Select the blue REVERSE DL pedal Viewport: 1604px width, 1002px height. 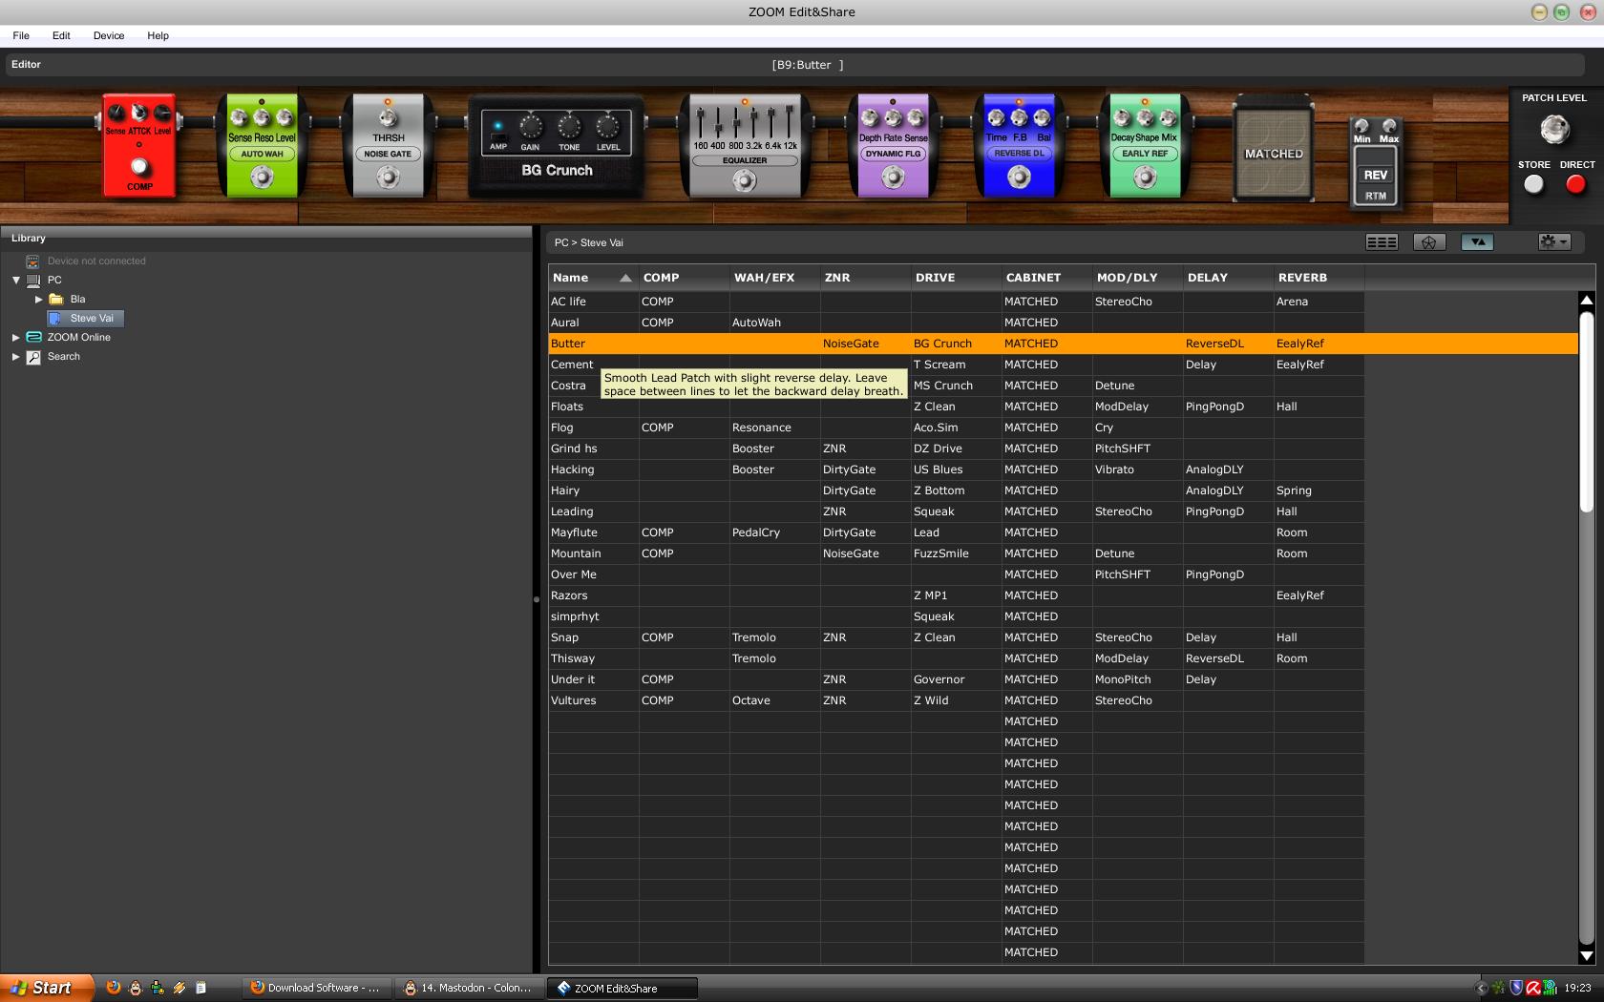tap(1019, 145)
